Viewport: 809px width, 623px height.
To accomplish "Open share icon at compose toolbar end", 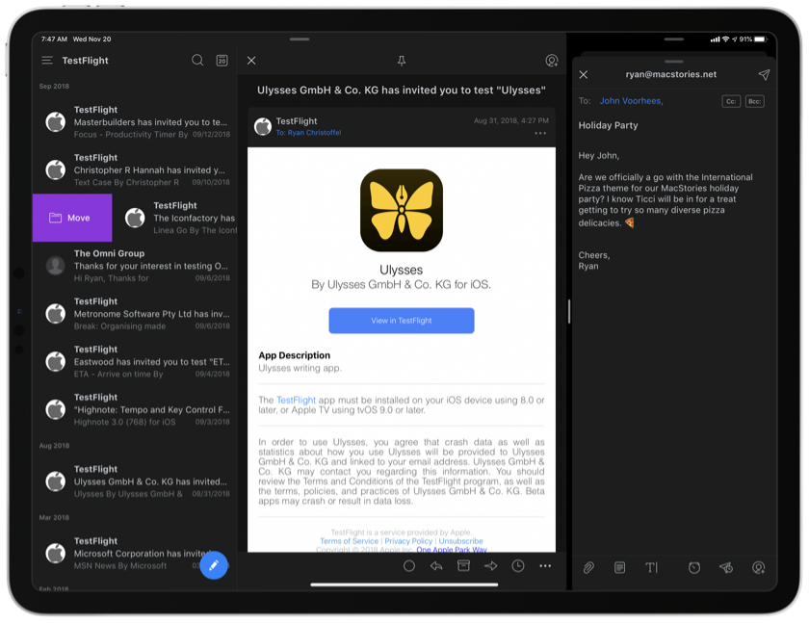I will pos(758,568).
